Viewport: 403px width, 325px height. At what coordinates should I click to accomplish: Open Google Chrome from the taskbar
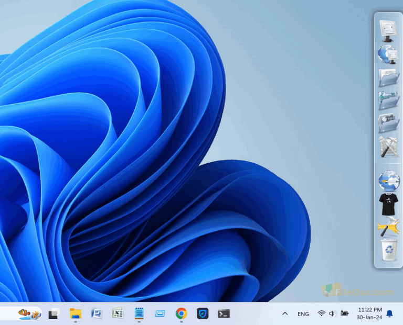[181, 313]
